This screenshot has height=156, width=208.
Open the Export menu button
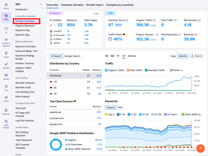pyautogui.click(x=196, y=56)
